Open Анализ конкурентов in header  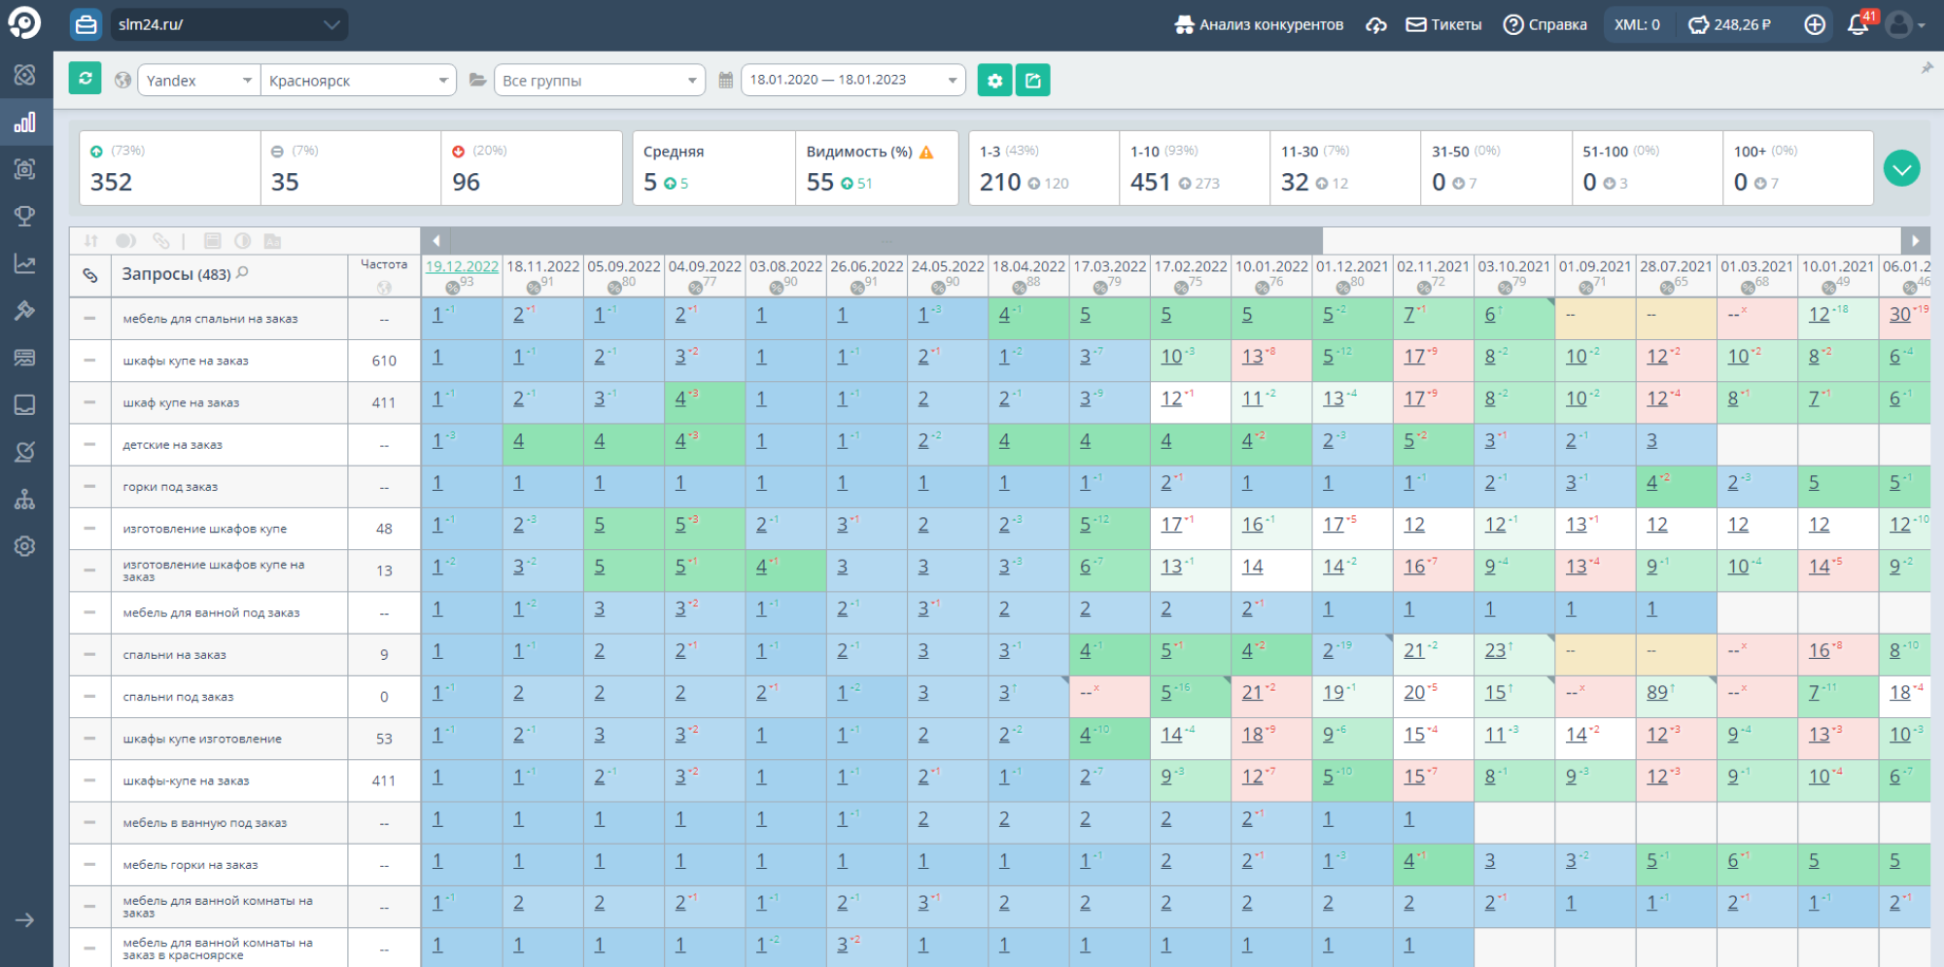tap(1259, 25)
